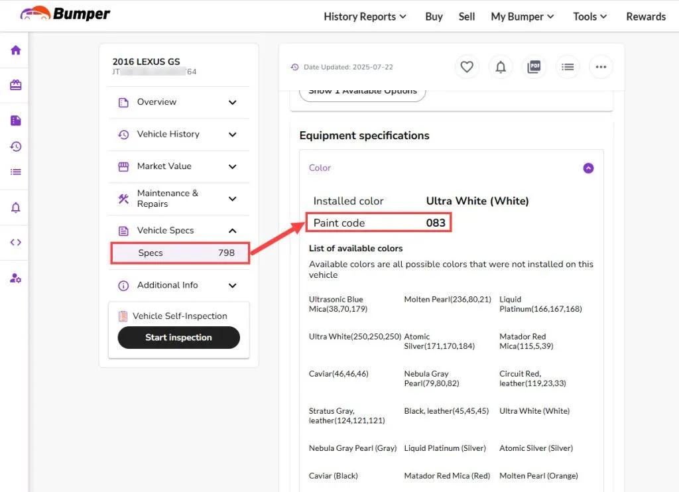Viewport: 679px width, 492px height.
Task: Click the 2016 LEXUS GS title
Action: (x=147, y=62)
